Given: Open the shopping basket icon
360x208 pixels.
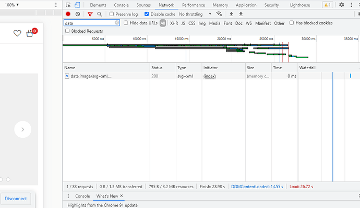Looking at the screenshot, I should (x=30, y=33).
